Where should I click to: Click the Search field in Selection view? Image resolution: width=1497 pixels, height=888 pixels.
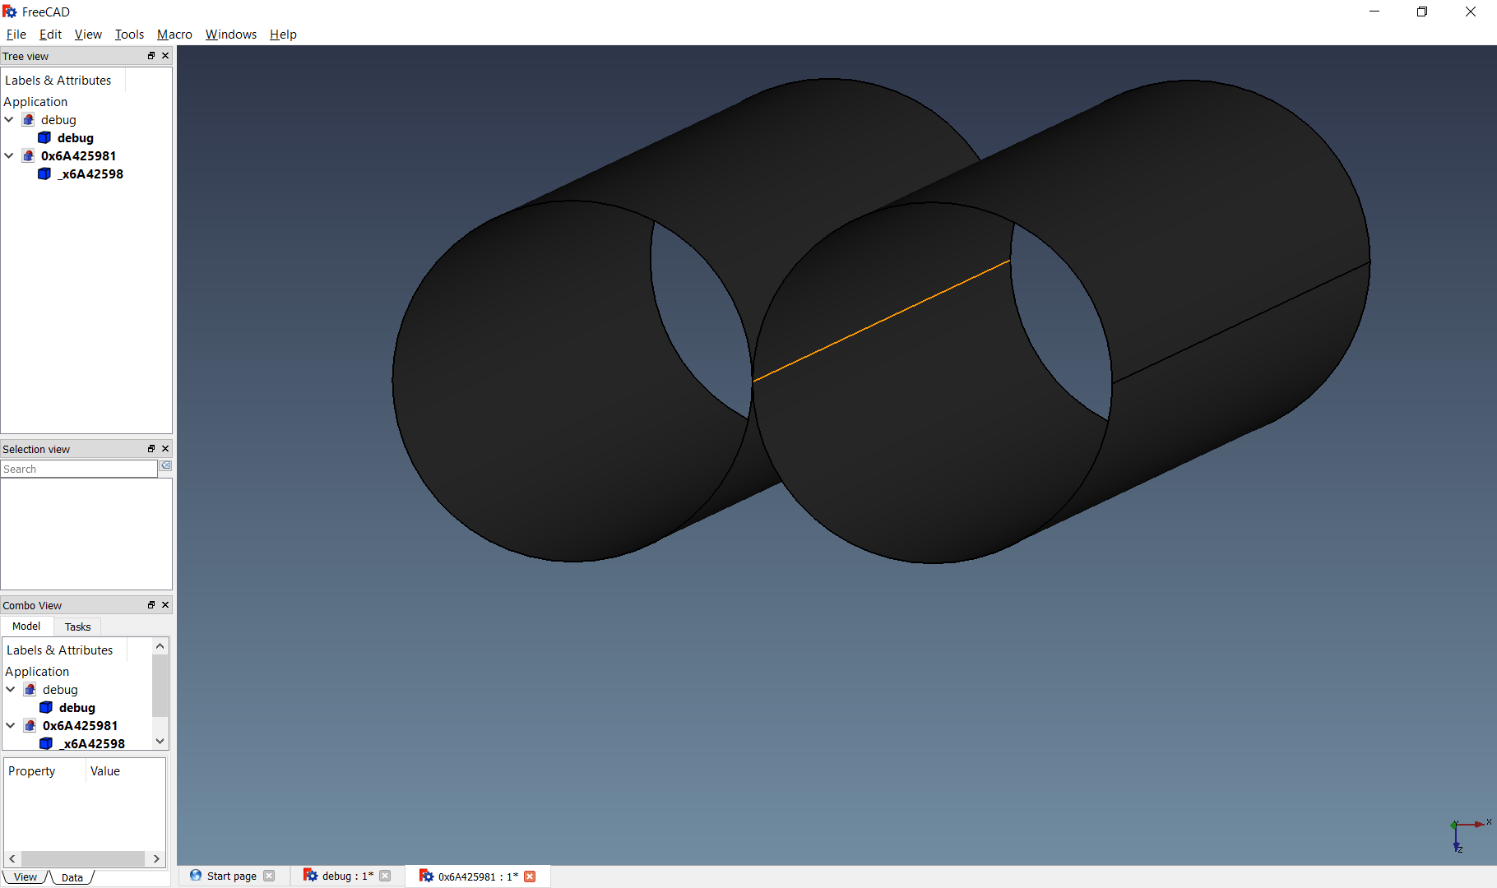[x=78, y=468]
